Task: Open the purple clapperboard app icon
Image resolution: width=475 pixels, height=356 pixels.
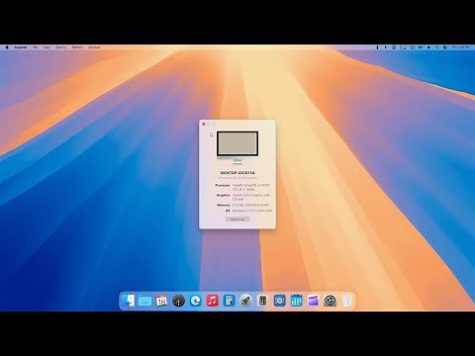Action: (313, 301)
